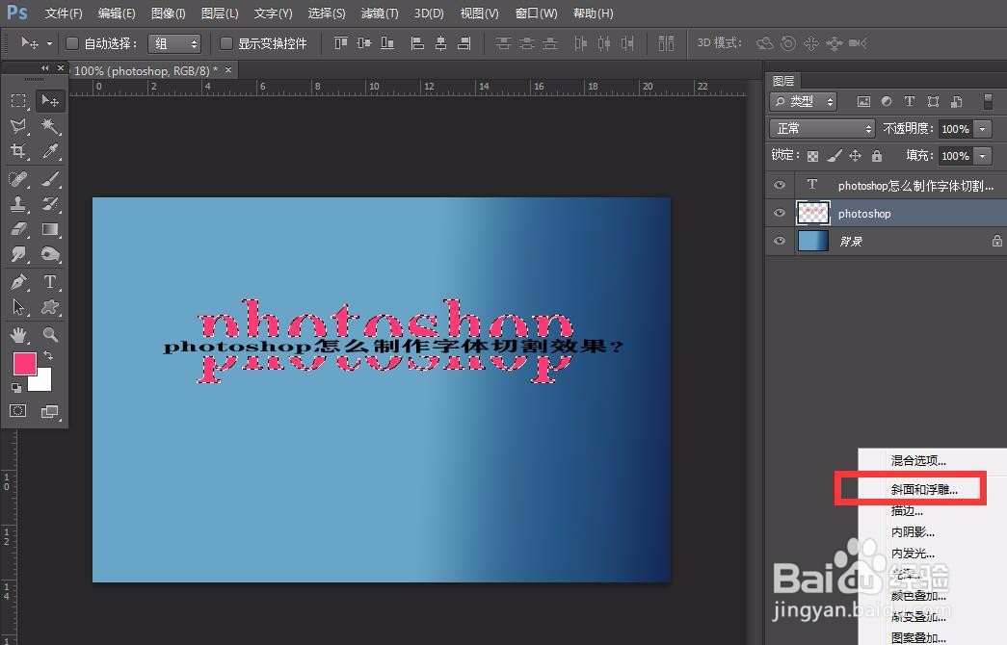Select the Custom Shape tool
This screenshot has height=645, width=1007.
49,307
